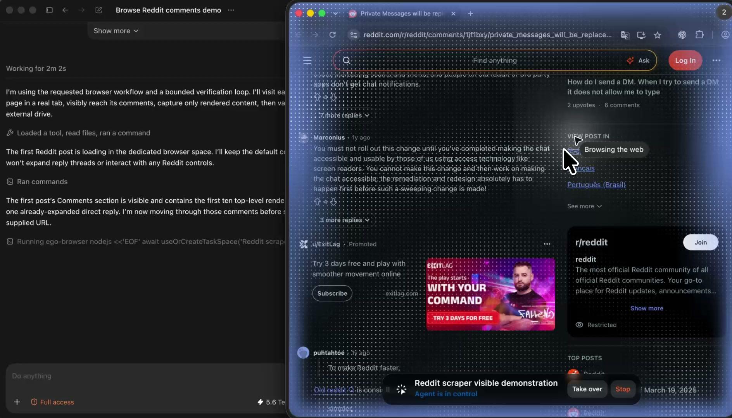Viewport: 732px width, 418px height.
Task: Click 'Agent is in control' status text
Action: 446,394
